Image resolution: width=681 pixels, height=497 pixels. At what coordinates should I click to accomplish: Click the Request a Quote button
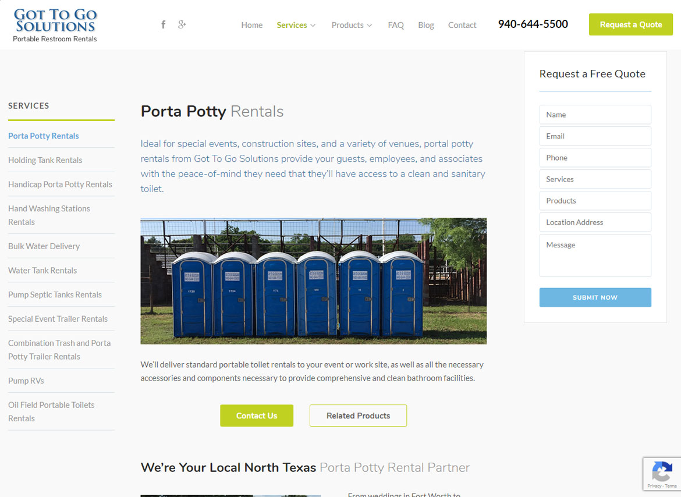click(630, 25)
